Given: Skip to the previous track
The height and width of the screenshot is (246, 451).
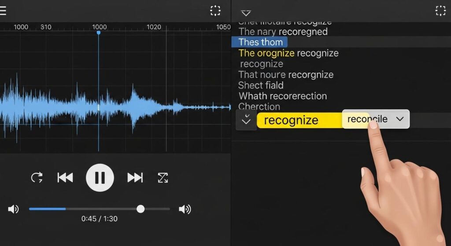Looking at the screenshot, I should (65, 177).
